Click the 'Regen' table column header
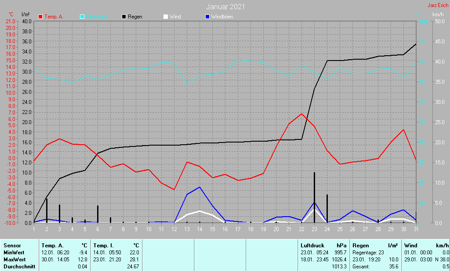 [361, 246]
